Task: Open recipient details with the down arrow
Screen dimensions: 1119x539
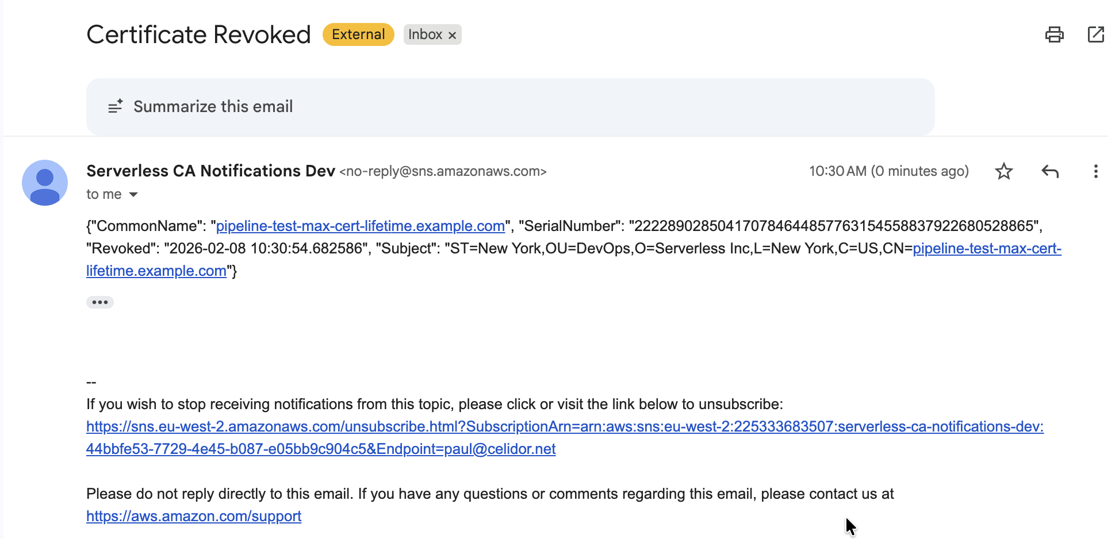Action: 133,194
